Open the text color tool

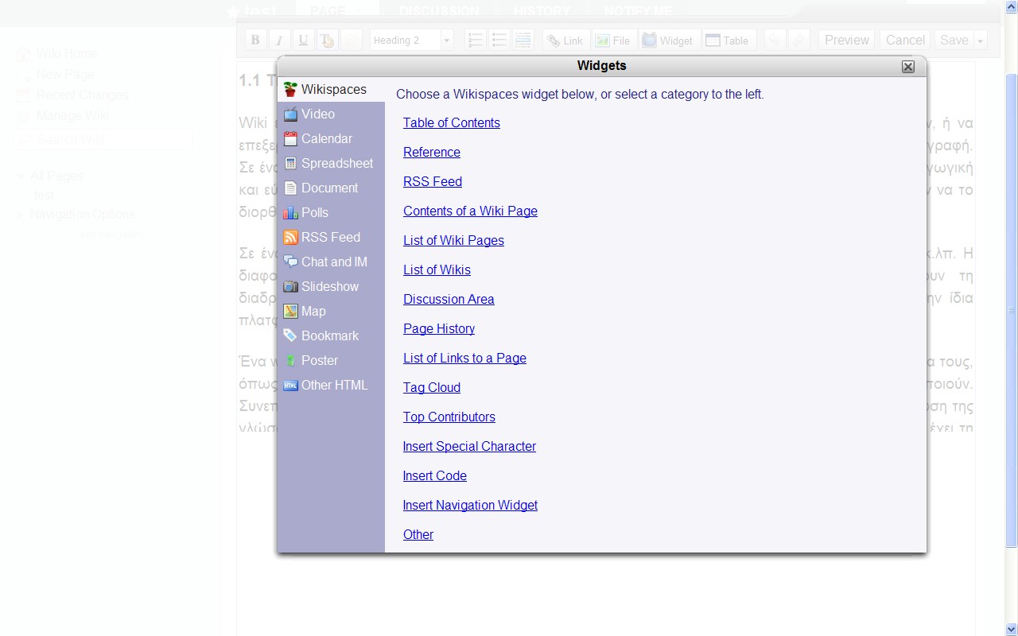[x=327, y=40]
